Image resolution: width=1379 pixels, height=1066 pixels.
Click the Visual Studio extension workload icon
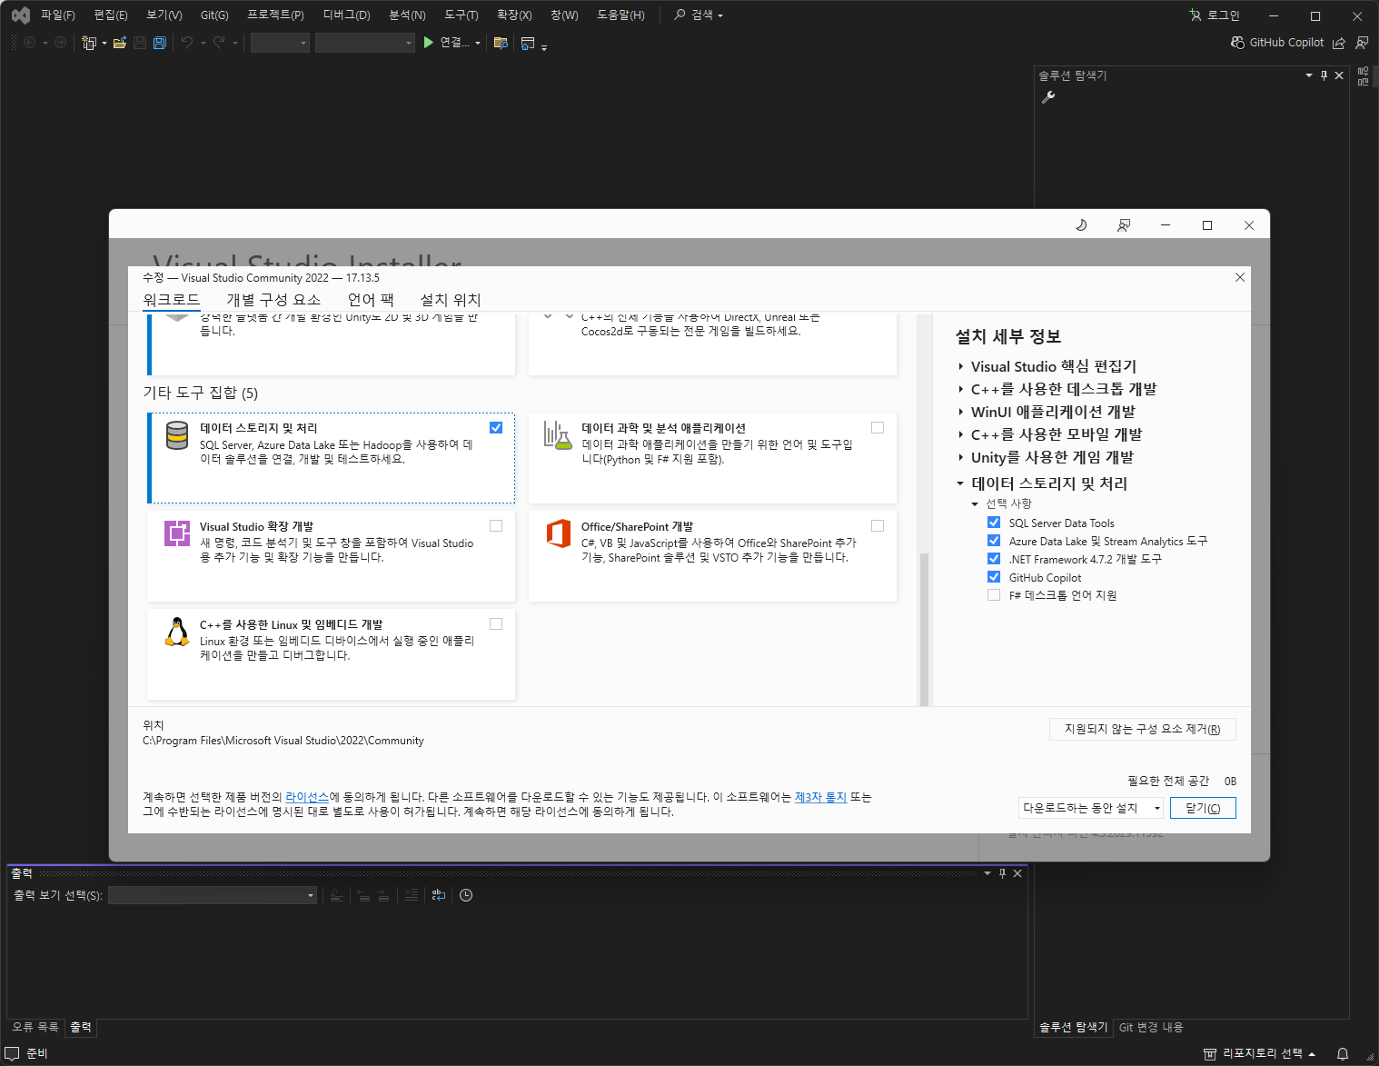point(177,533)
